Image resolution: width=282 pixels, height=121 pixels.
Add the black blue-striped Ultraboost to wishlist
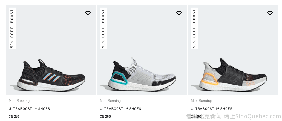(88, 13)
